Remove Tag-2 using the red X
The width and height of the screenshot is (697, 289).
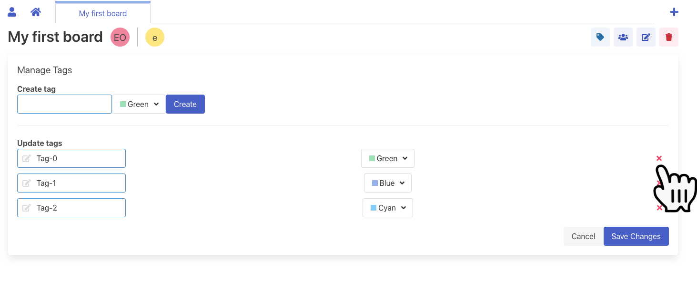click(x=659, y=208)
